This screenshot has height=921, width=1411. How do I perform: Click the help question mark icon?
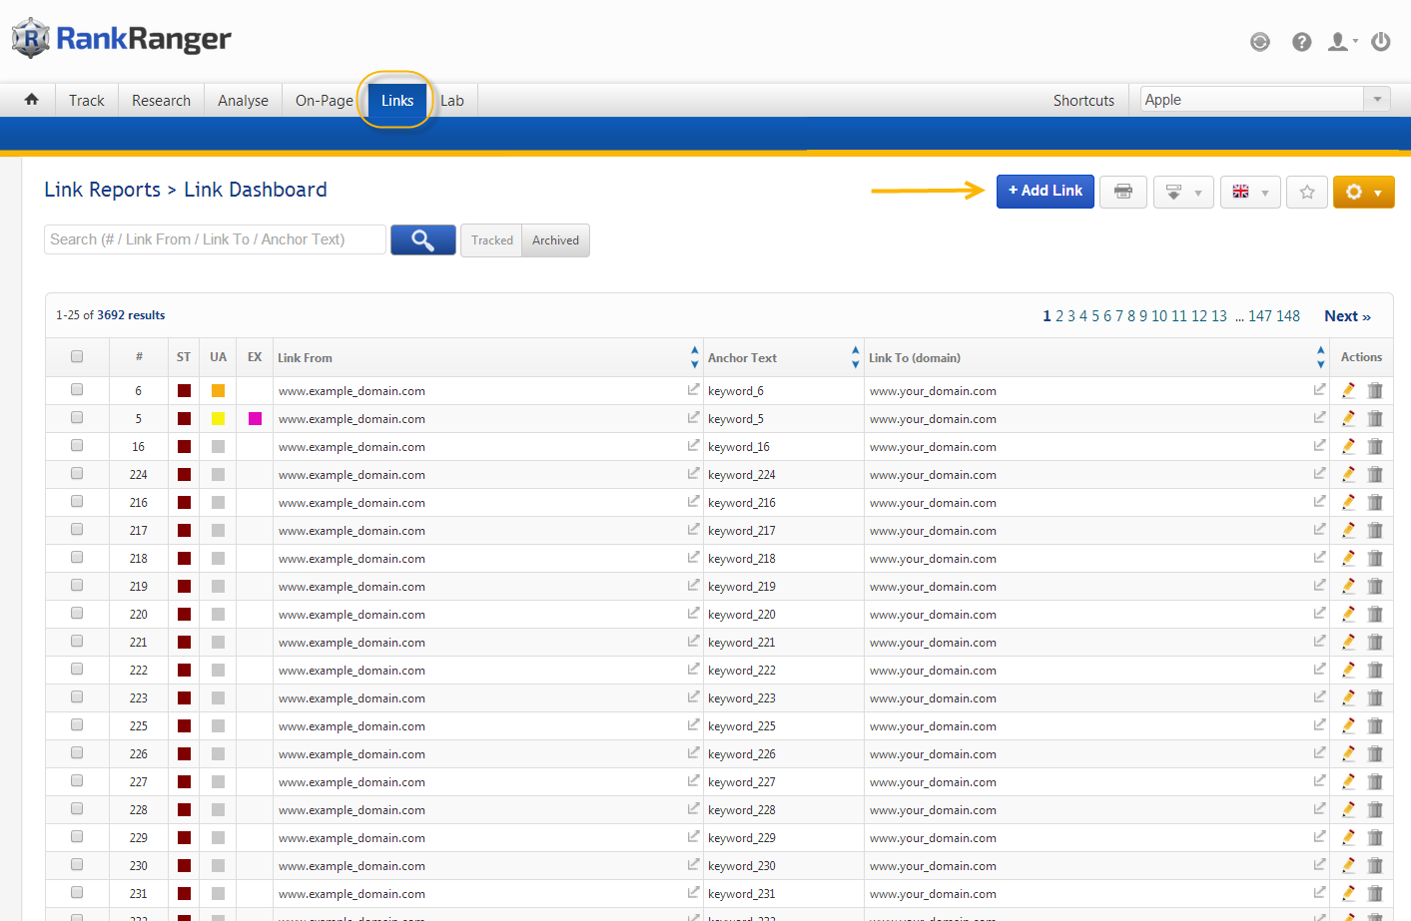pyautogui.click(x=1301, y=42)
